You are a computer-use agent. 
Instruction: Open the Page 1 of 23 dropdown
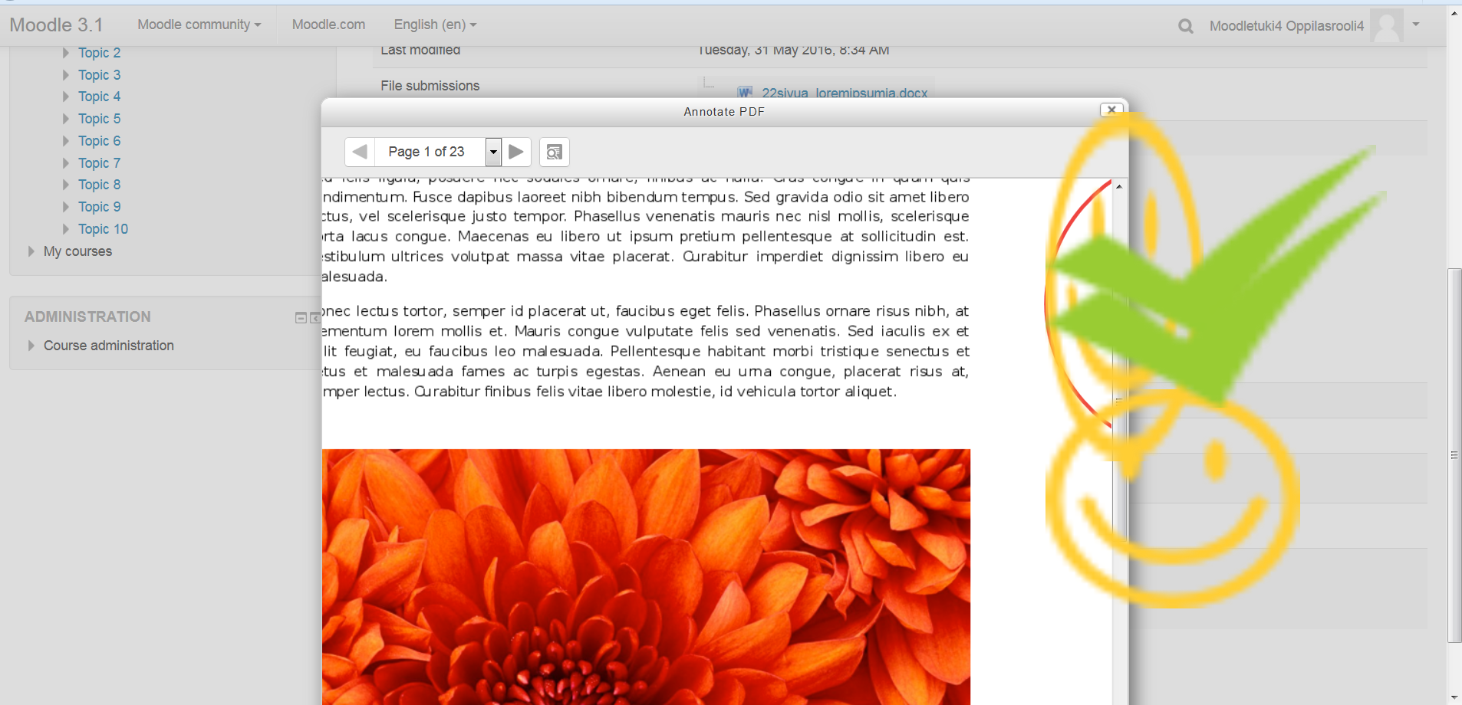[493, 152]
